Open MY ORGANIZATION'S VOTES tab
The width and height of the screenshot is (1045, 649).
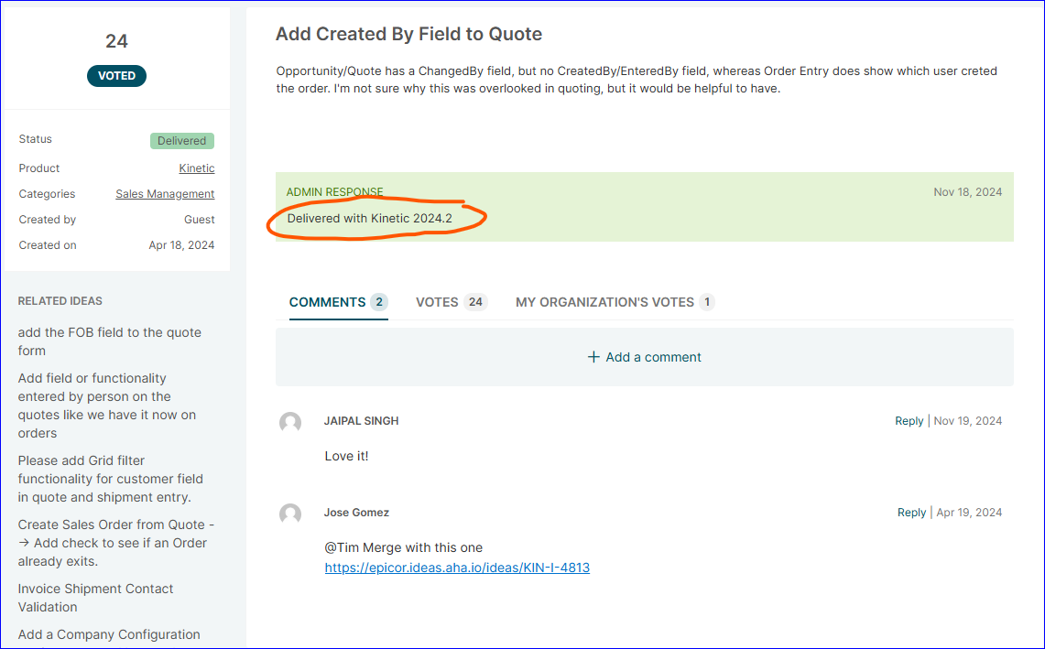point(615,302)
